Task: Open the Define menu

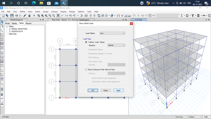Action: [x=22, y=12]
